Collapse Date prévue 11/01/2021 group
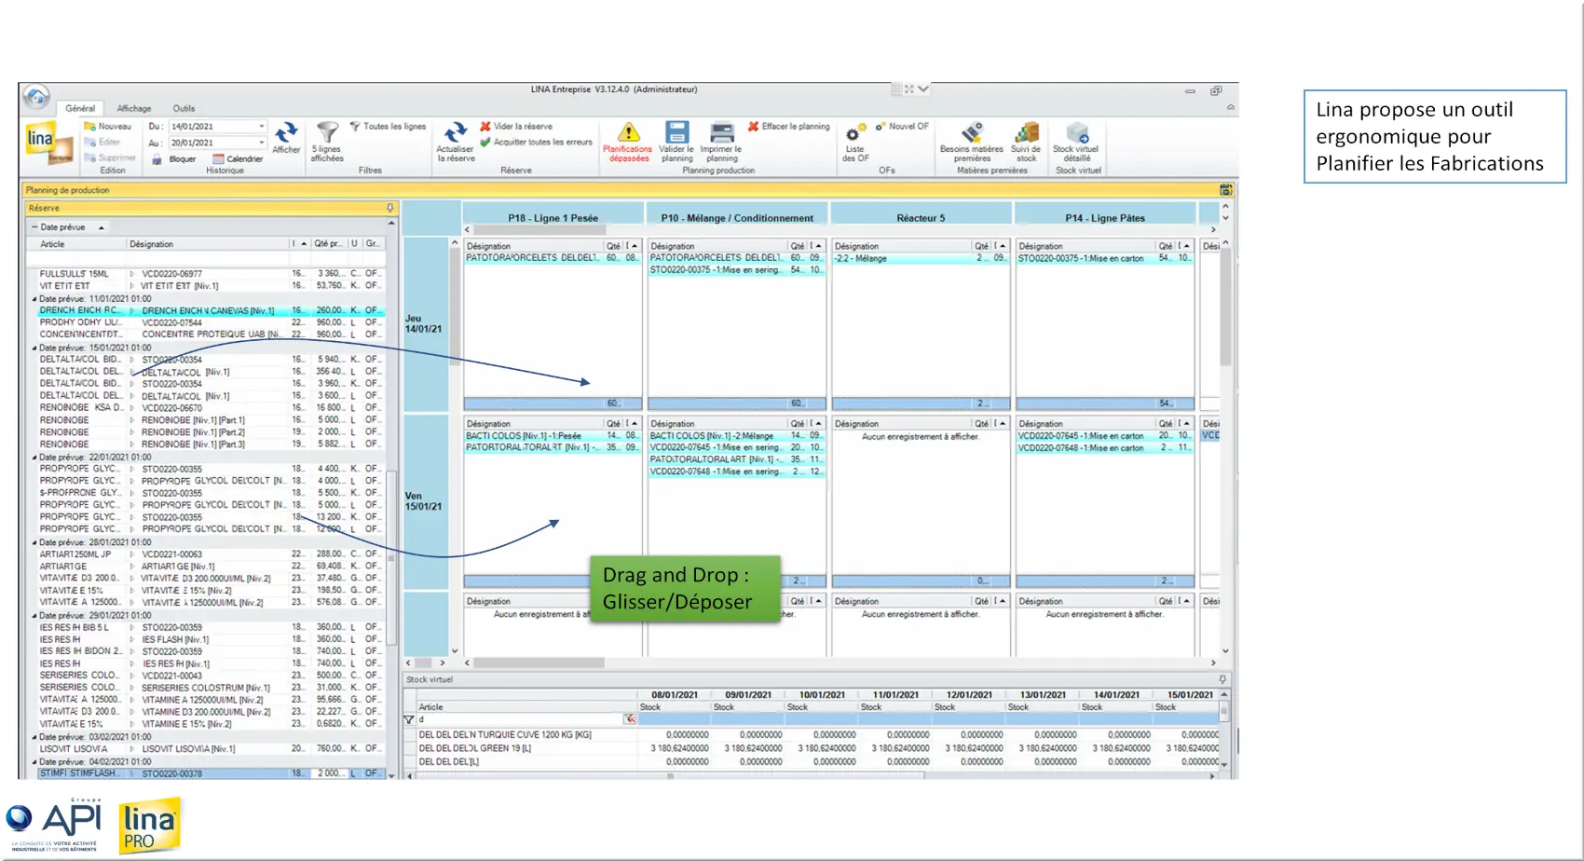 coord(35,299)
